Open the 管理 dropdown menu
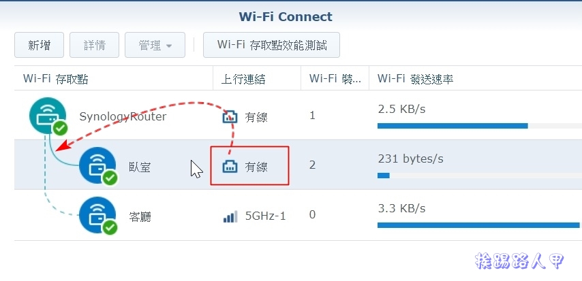The image size is (582, 281). (x=155, y=45)
